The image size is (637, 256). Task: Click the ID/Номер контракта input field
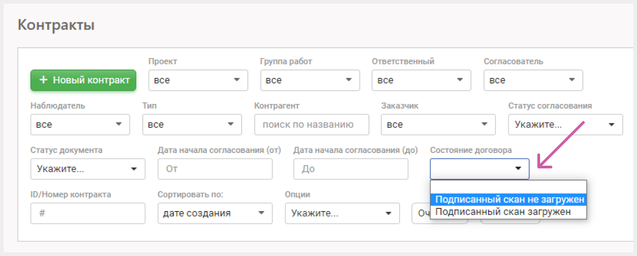[x=88, y=213]
